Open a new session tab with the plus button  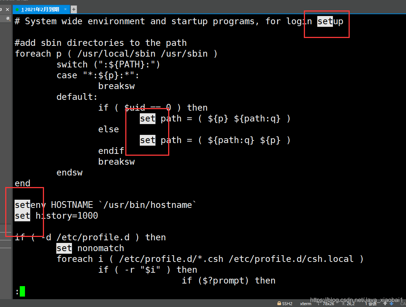[x=74, y=10]
